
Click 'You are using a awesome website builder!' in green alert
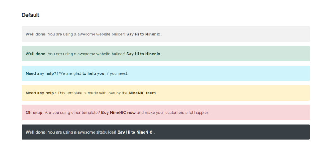(86, 54)
